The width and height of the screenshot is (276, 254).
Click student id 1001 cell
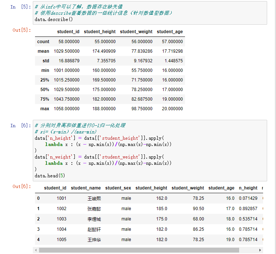coord(62,198)
